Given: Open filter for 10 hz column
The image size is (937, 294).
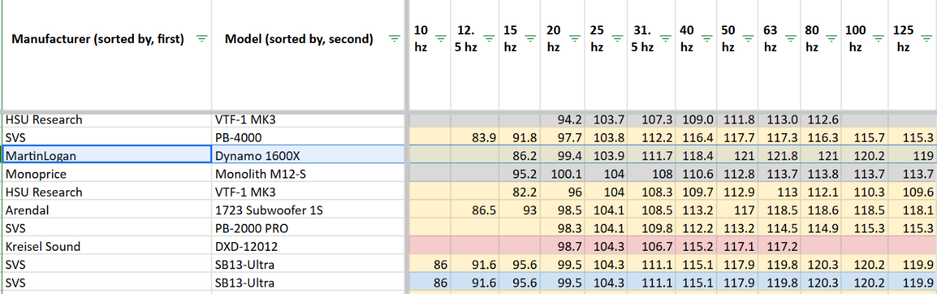Looking at the screenshot, I should coord(441,39).
